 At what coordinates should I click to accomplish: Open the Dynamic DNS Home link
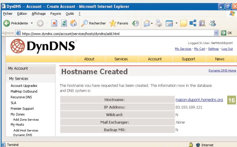(x=222, y=71)
